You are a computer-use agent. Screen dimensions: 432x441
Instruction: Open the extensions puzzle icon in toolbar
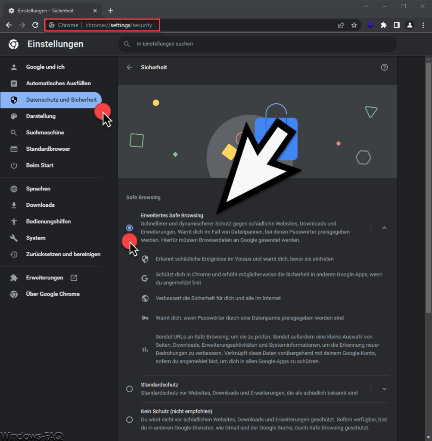[x=384, y=25]
